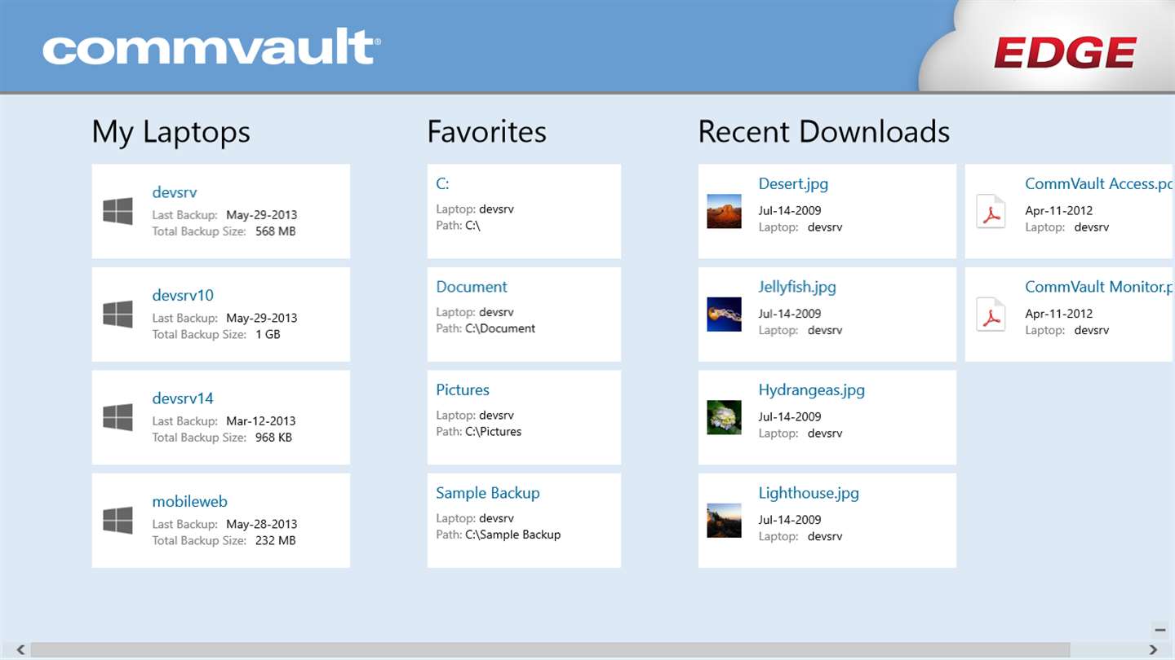Open the Desert.jpg file name link
Viewport: 1175px width, 660px height.
tap(793, 184)
